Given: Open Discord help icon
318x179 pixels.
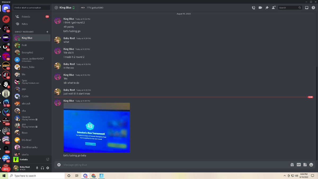Looking at the screenshot, I should (313, 8).
